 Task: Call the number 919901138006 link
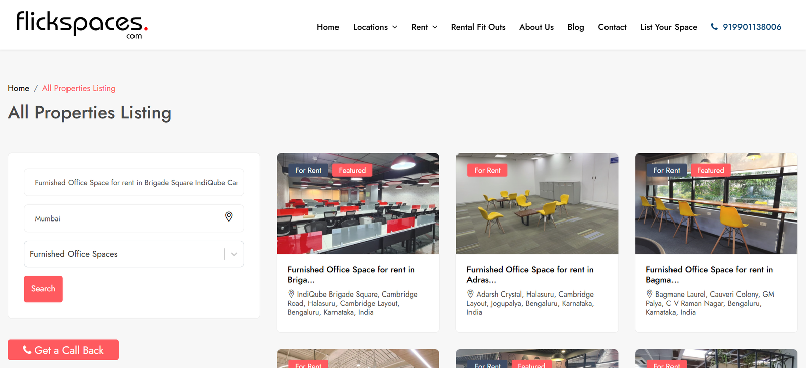click(x=752, y=27)
